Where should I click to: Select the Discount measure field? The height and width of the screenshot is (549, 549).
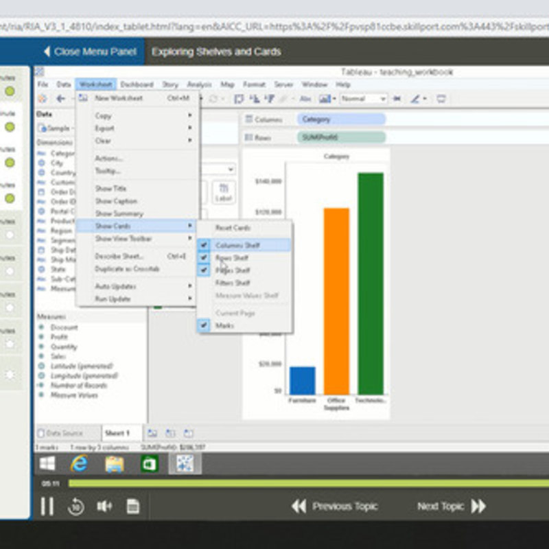point(64,327)
